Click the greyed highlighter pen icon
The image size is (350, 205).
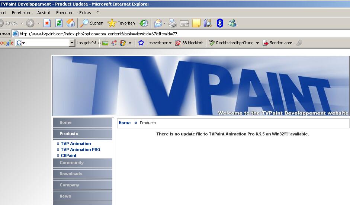299,43
